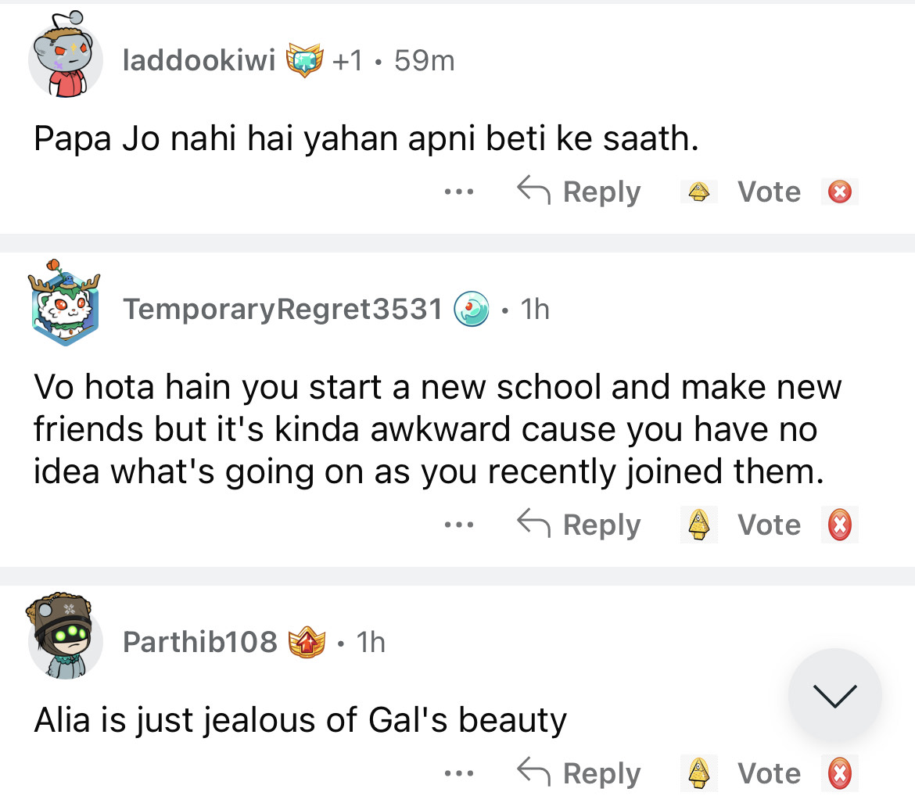Open more options for TemporaryRegret3531's comment
Viewport: 915px width, 810px height.
click(x=460, y=525)
